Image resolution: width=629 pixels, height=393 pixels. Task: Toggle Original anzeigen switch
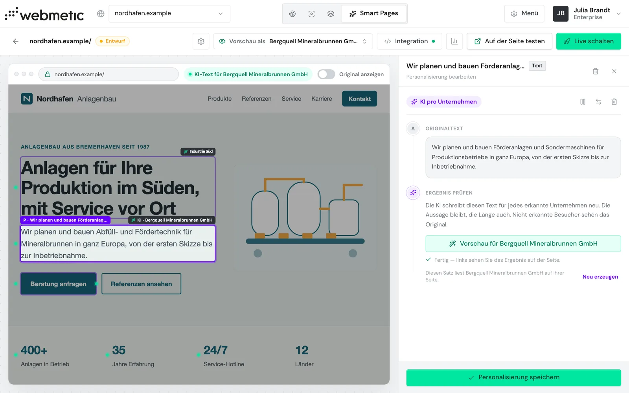pos(326,74)
